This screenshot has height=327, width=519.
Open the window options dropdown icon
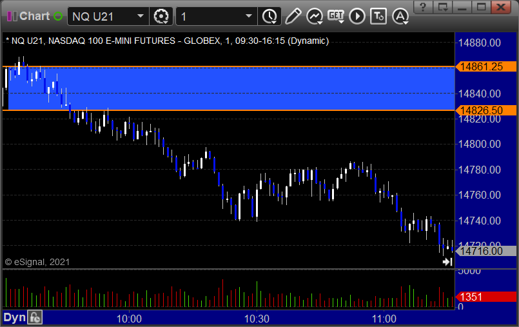coord(442,7)
